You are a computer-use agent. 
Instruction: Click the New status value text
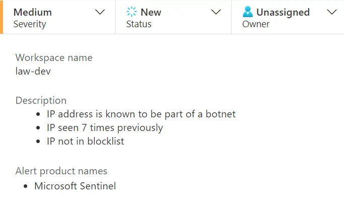151,12
